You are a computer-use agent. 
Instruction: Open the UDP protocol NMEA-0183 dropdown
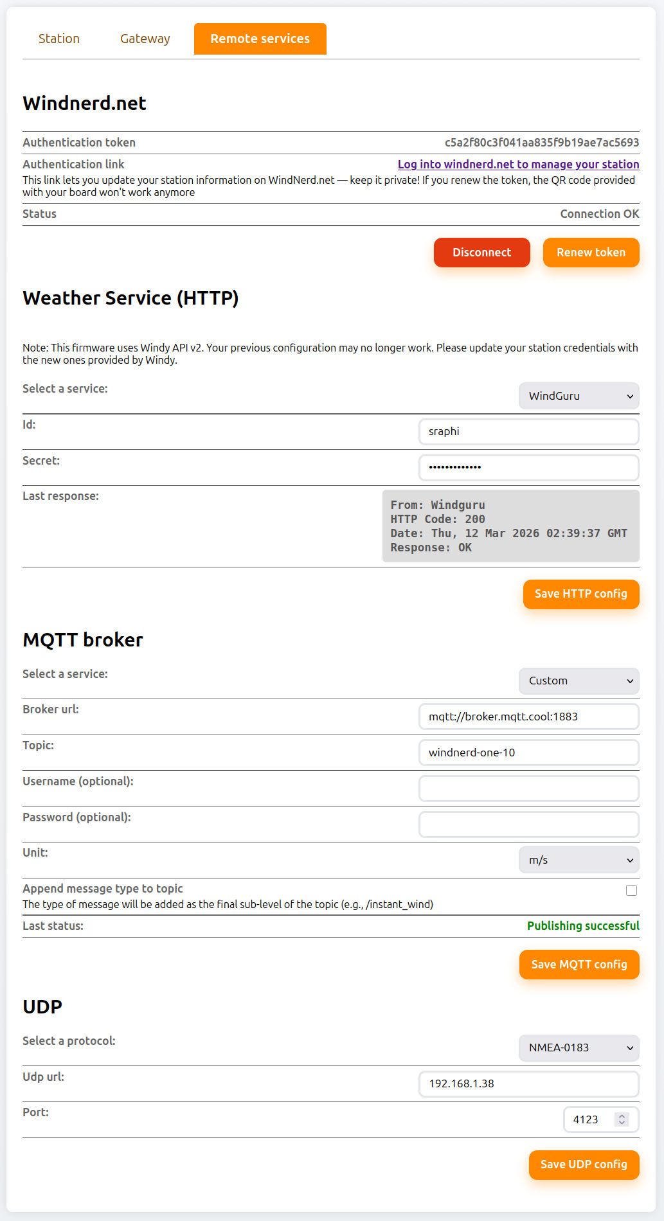pos(579,1047)
